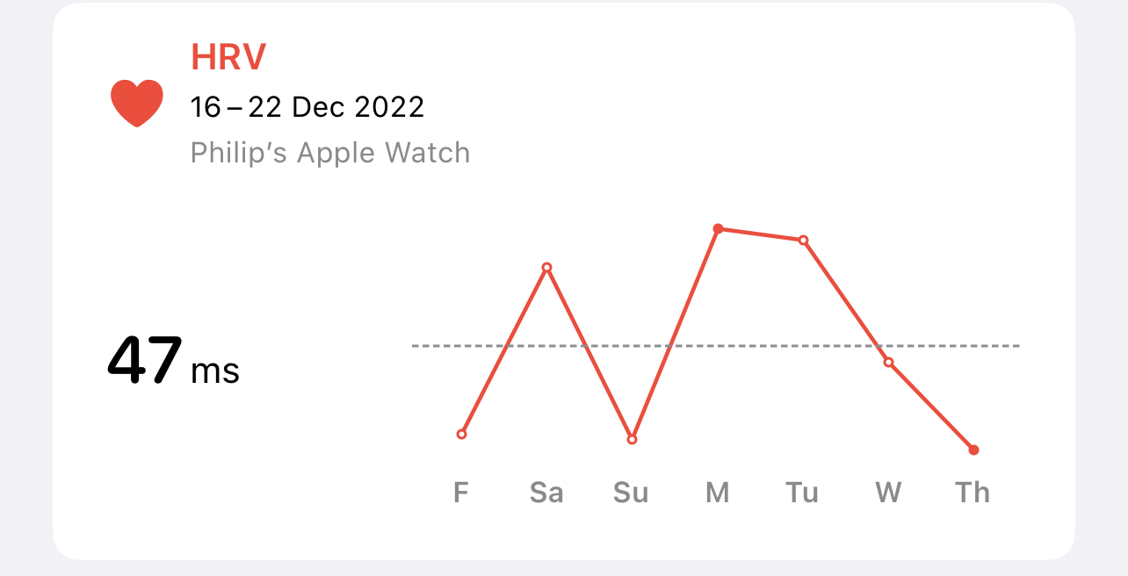Select the Thursday data point on chart

point(973,450)
